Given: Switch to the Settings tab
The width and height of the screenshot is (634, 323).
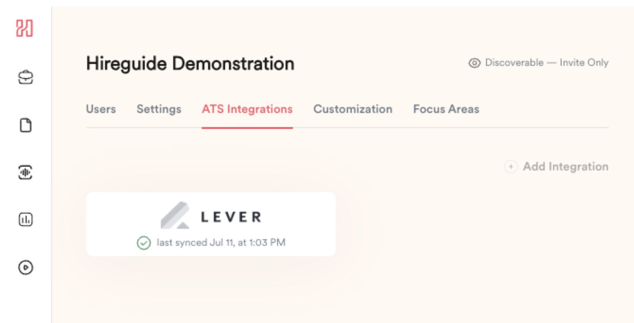Looking at the screenshot, I should (159, 109).
